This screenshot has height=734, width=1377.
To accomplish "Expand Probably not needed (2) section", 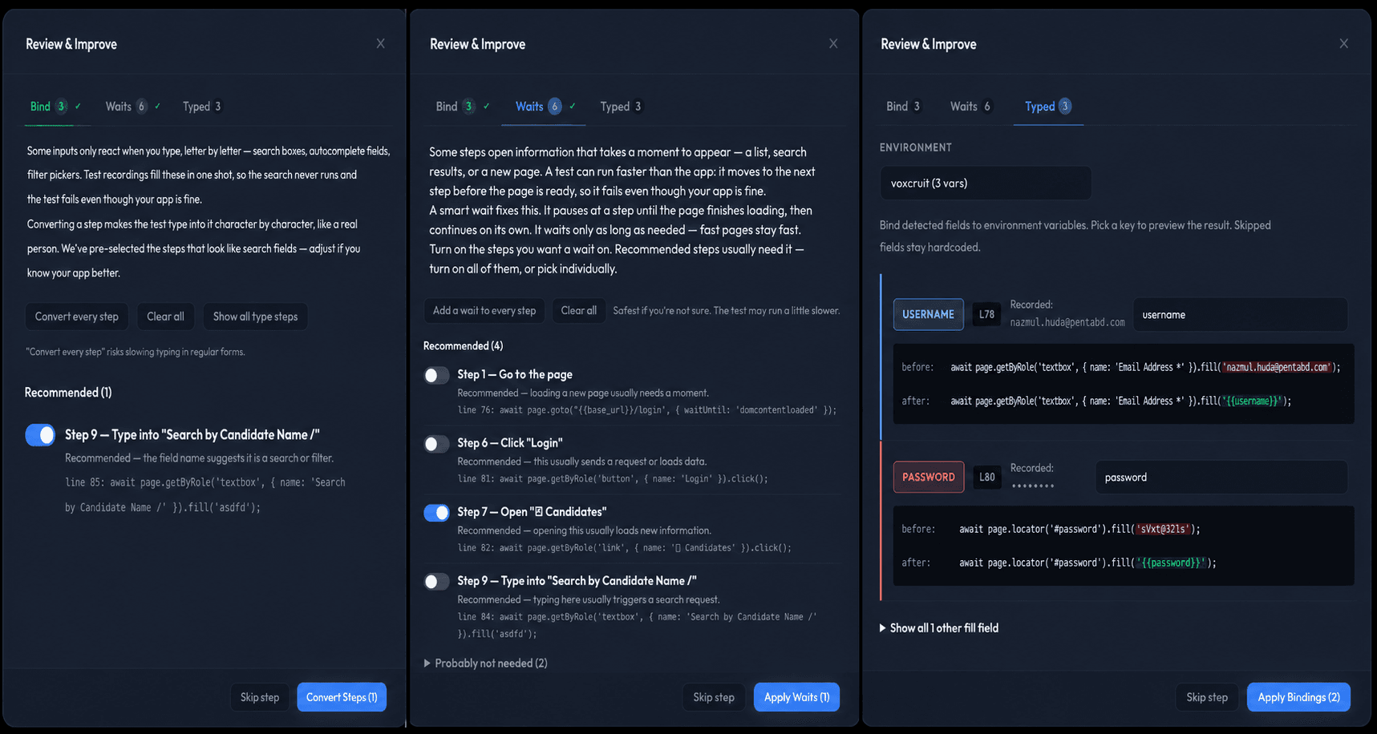I will (x=486, y=663).
